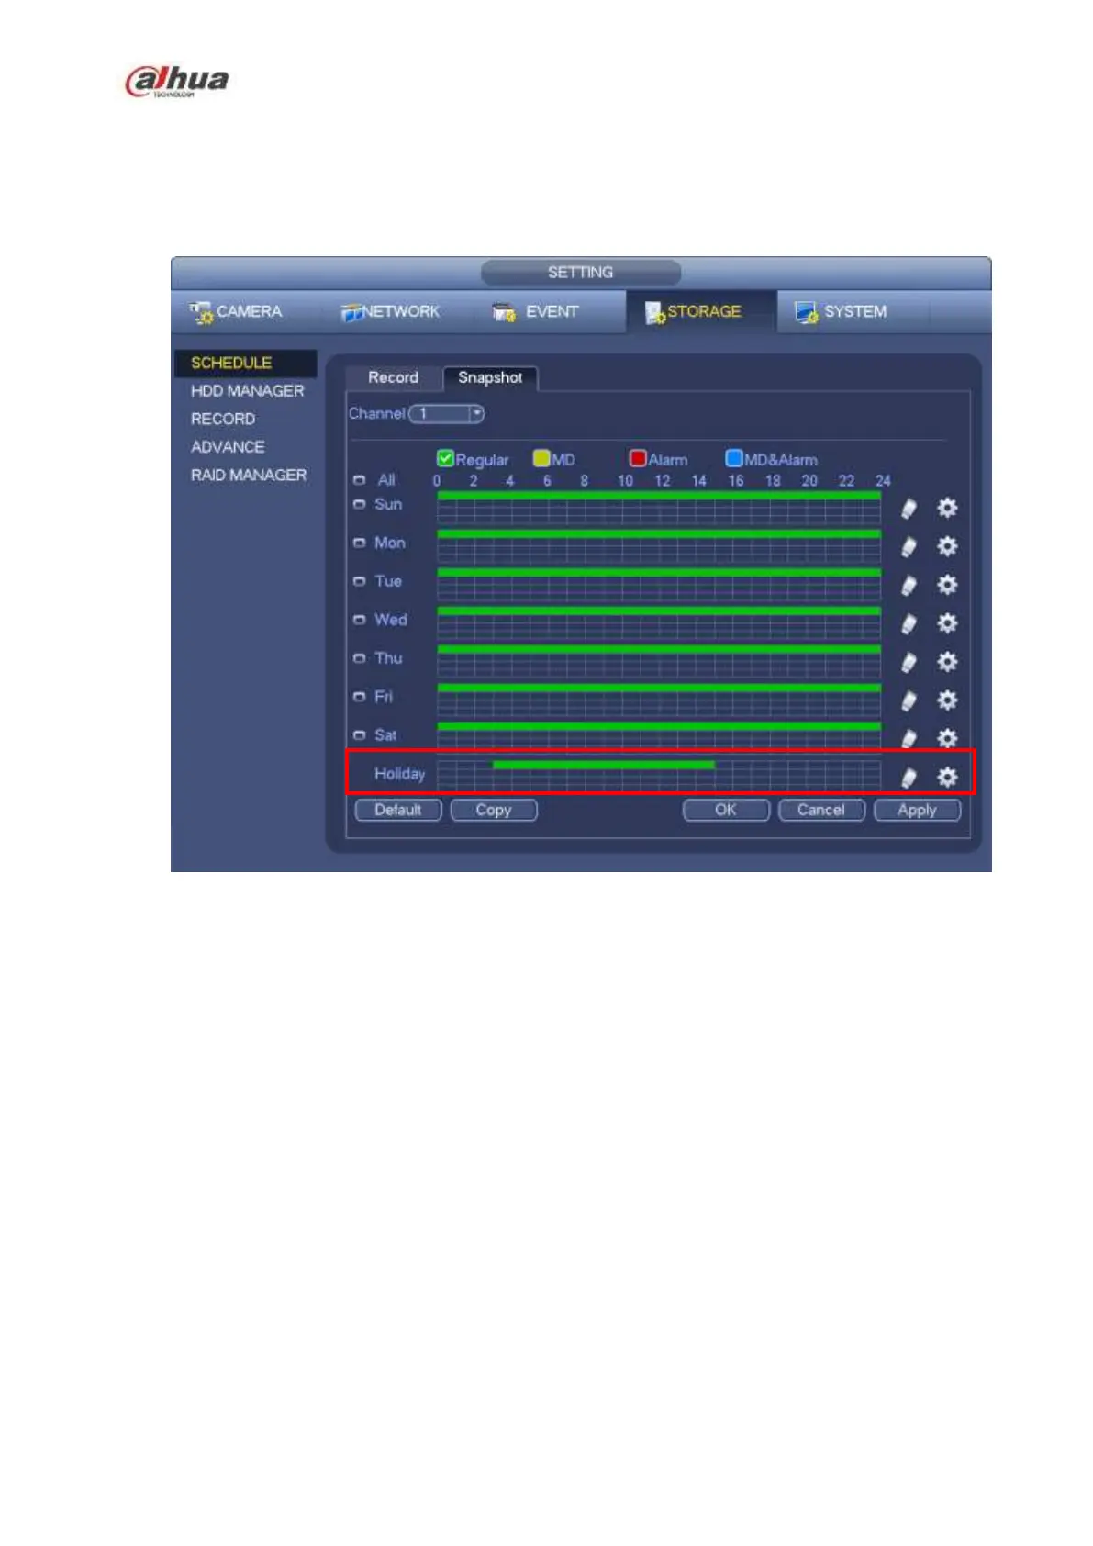This screenshot has height=1546, width=1093.
Task: Click the Cancel button
Action: [x=821, y=810]
